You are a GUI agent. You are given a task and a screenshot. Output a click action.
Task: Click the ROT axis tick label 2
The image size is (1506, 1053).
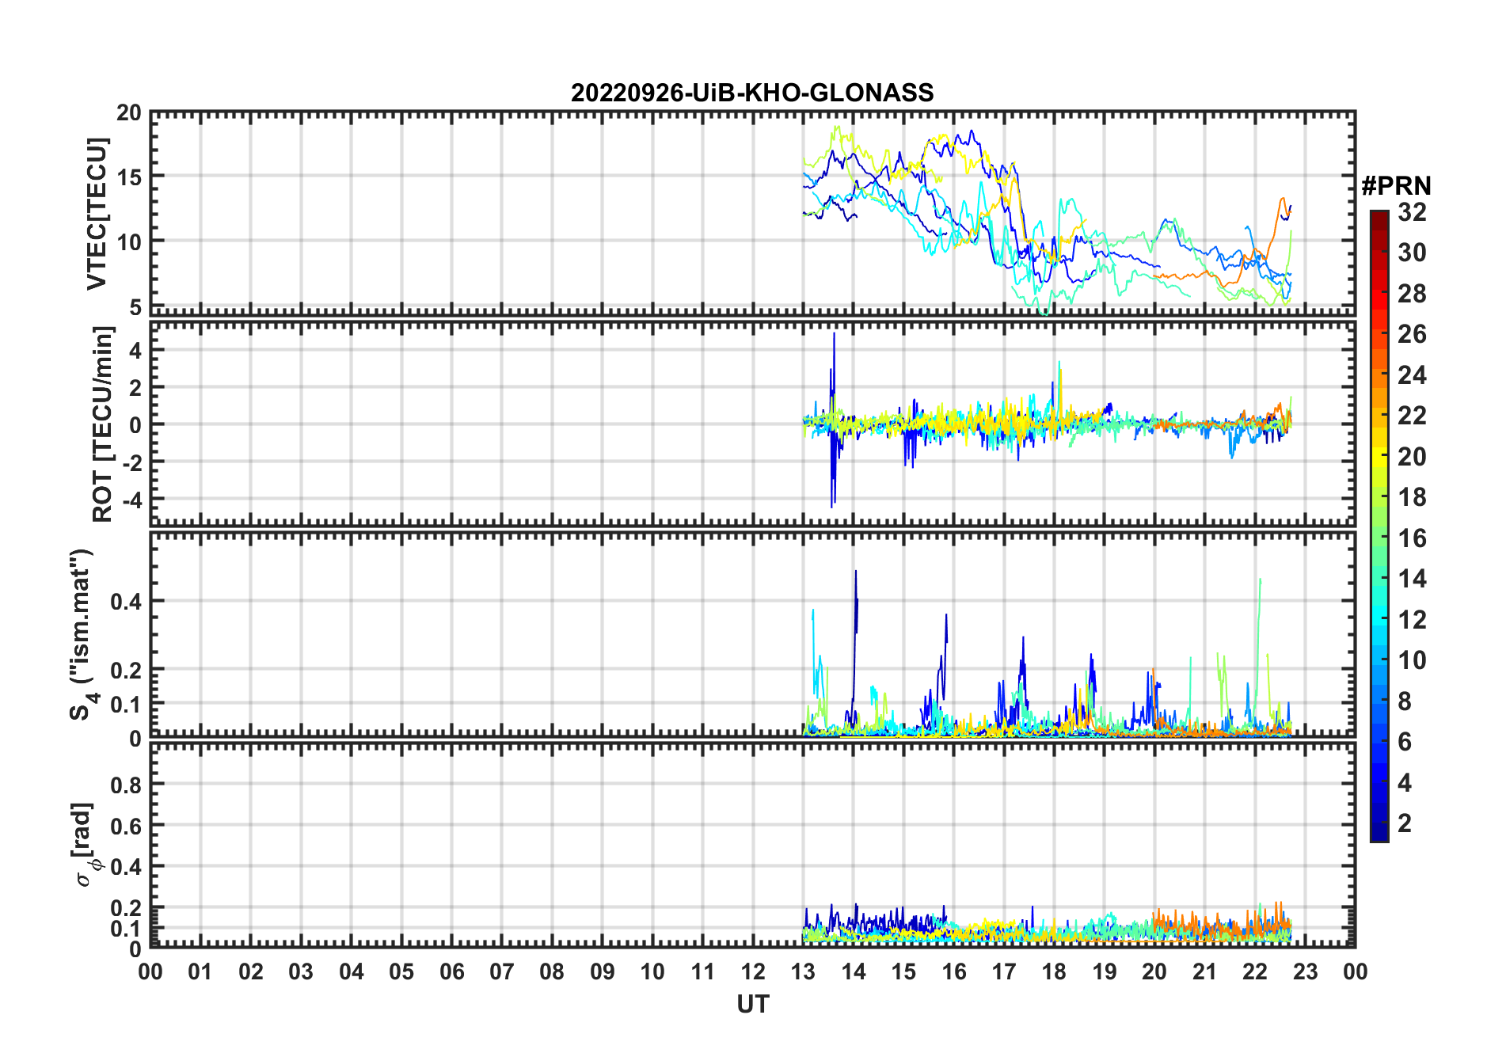136,388
